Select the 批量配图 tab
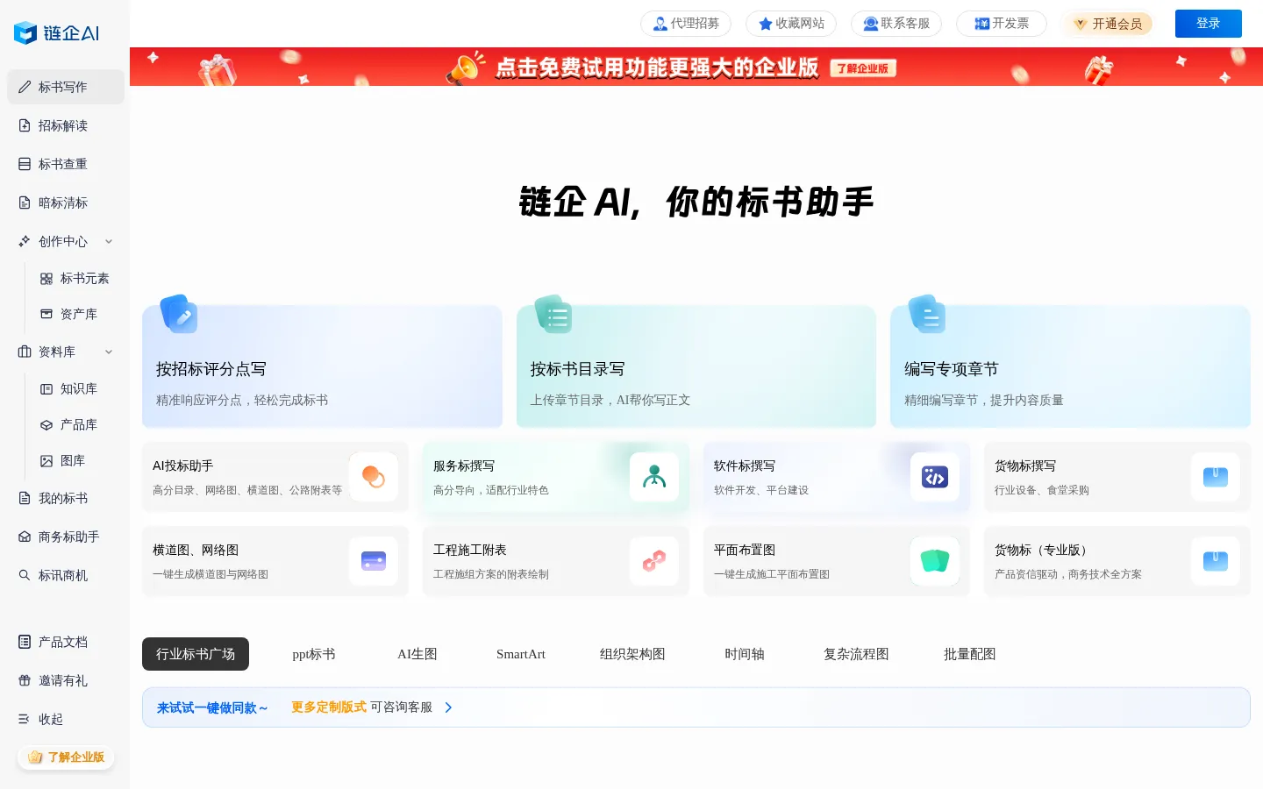Image resolution: width=1263 pixels, height=789 pixels. (x=970, y=654)
